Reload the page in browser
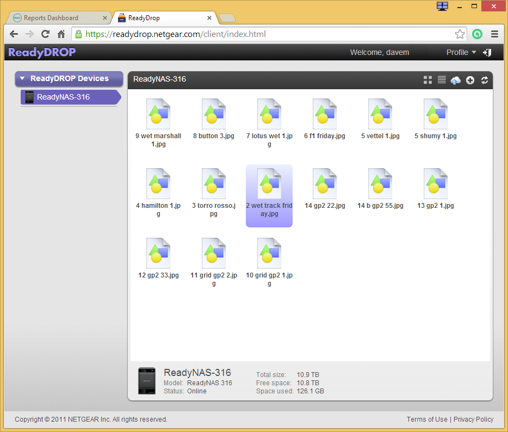 [x=45, y=34]
